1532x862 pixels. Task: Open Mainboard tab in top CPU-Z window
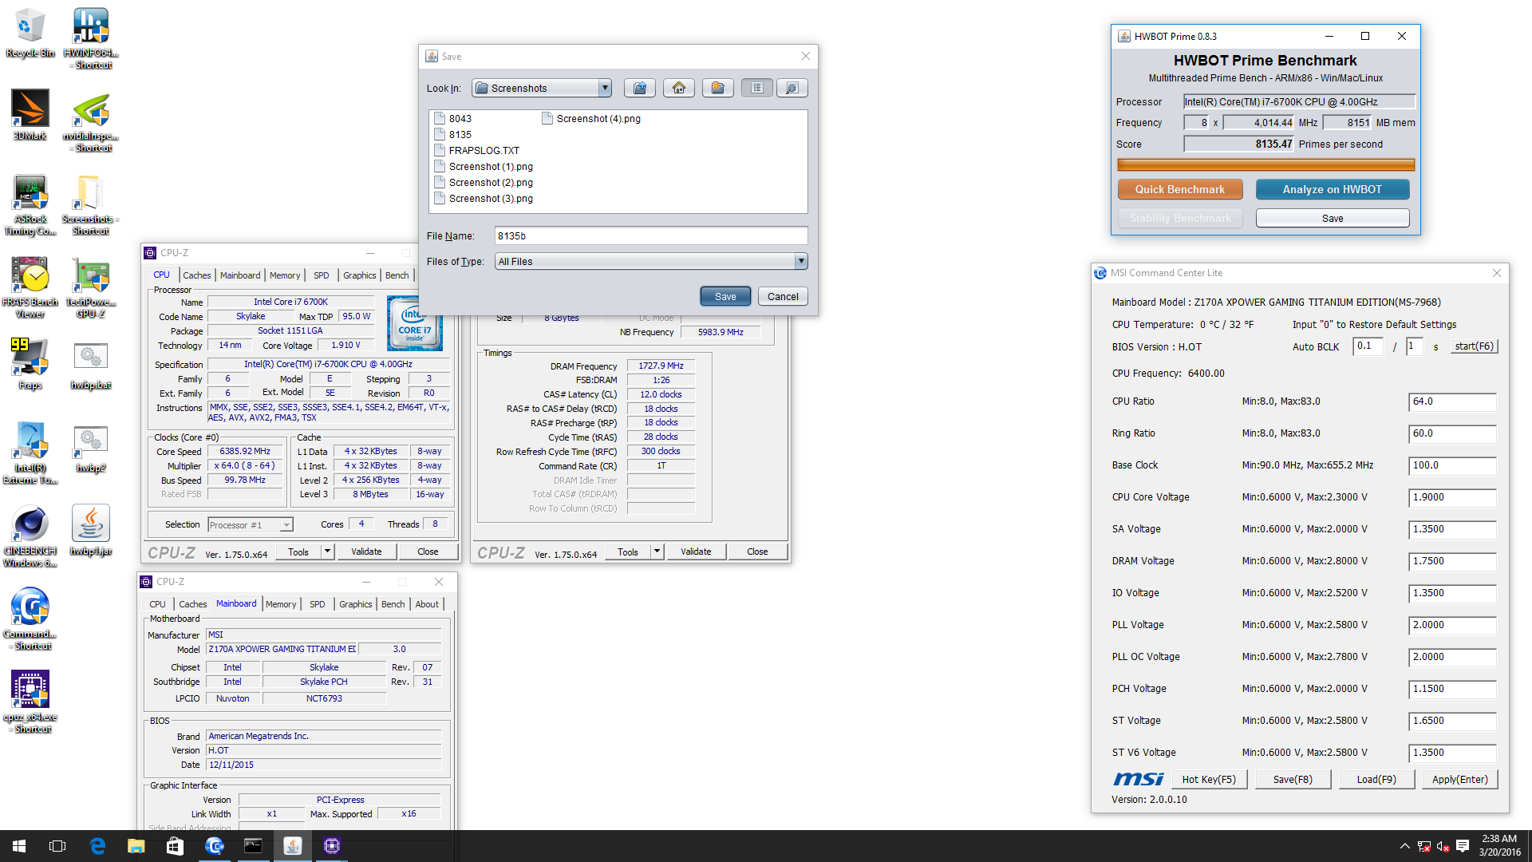pyautogui.click(x=240, y=275)
